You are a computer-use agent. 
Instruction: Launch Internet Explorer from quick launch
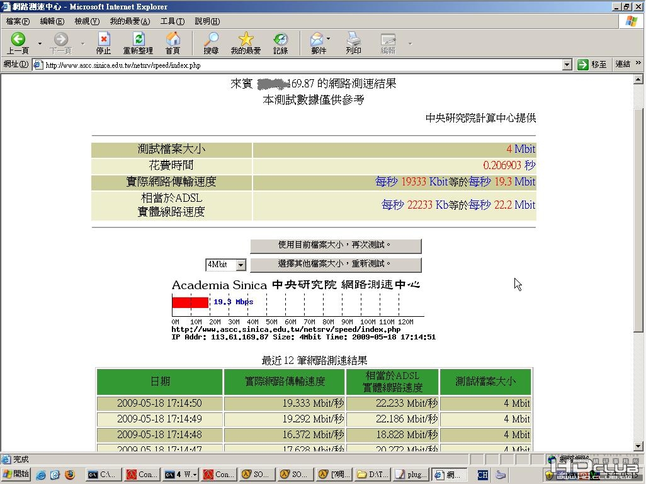click(40, 475)
